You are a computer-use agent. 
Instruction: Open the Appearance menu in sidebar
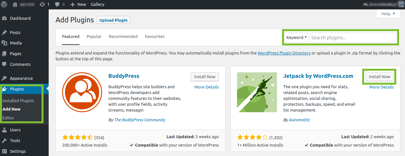21,78
